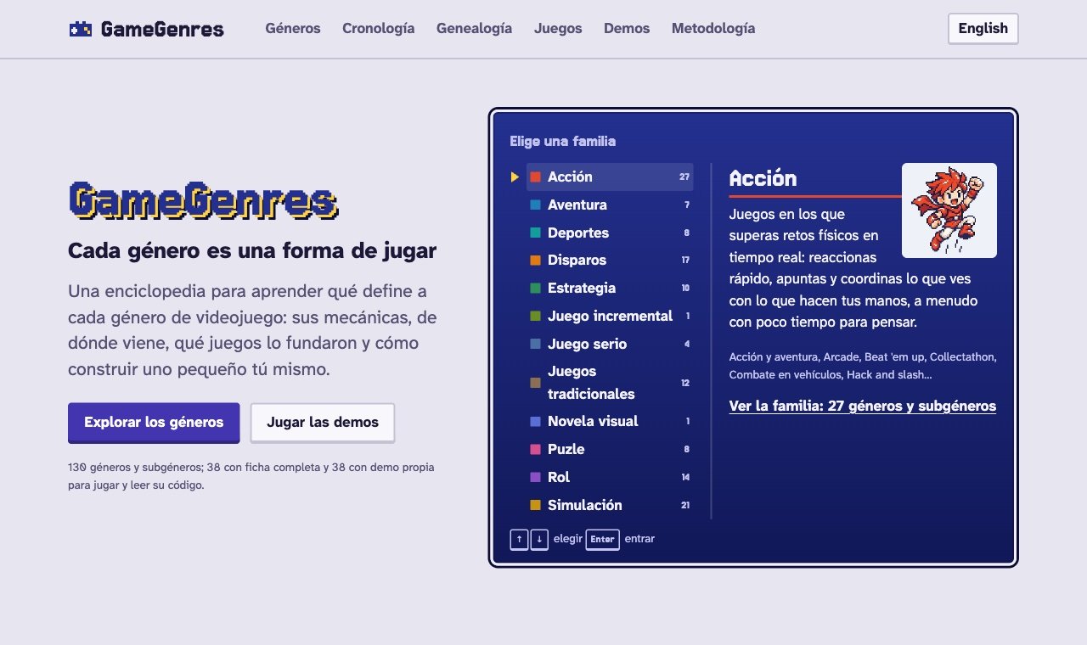Viewport: 1087px width, 645px height.
Task: Select the Deportes family row
Action: tap(610, 233)
